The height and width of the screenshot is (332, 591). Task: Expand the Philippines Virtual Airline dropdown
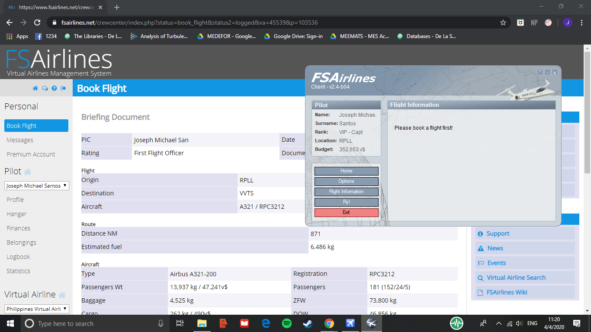pos(37,309)
